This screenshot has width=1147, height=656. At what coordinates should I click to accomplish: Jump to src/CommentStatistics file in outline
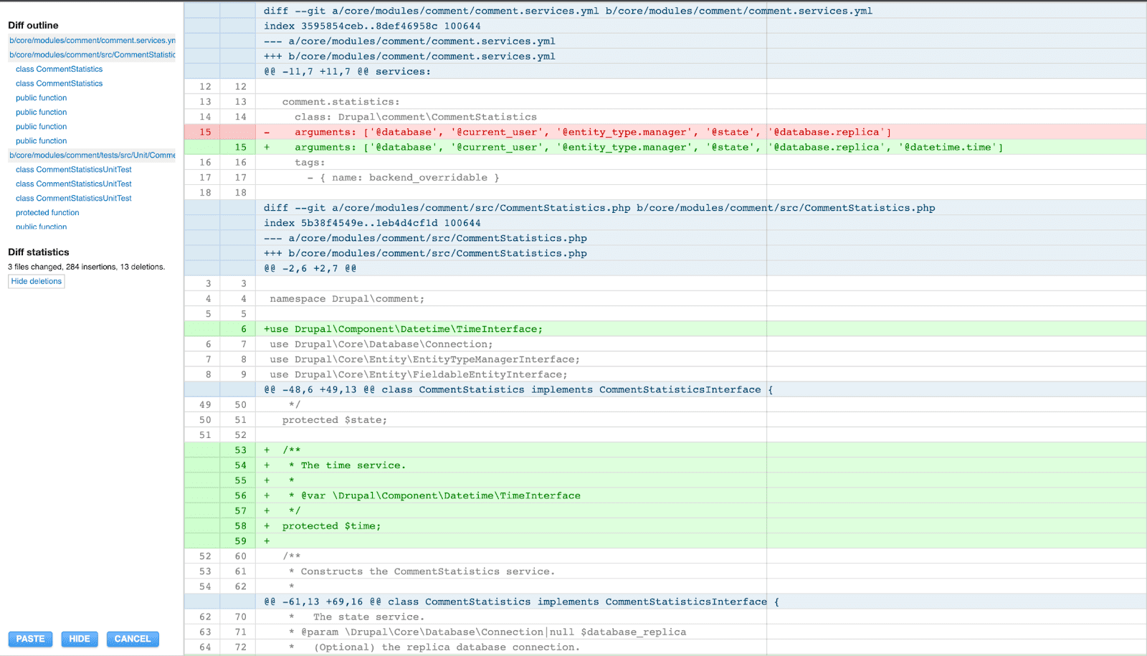92,55
